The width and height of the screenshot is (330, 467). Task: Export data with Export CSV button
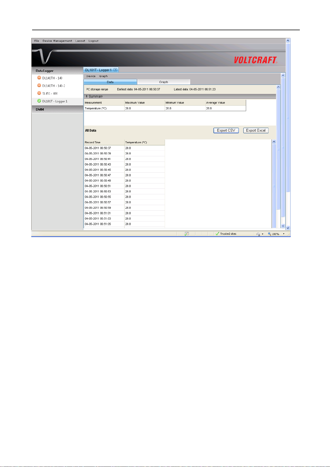[226, 131]
